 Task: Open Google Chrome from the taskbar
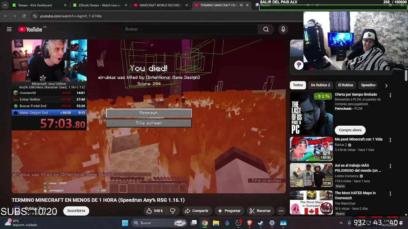(205, 223)
